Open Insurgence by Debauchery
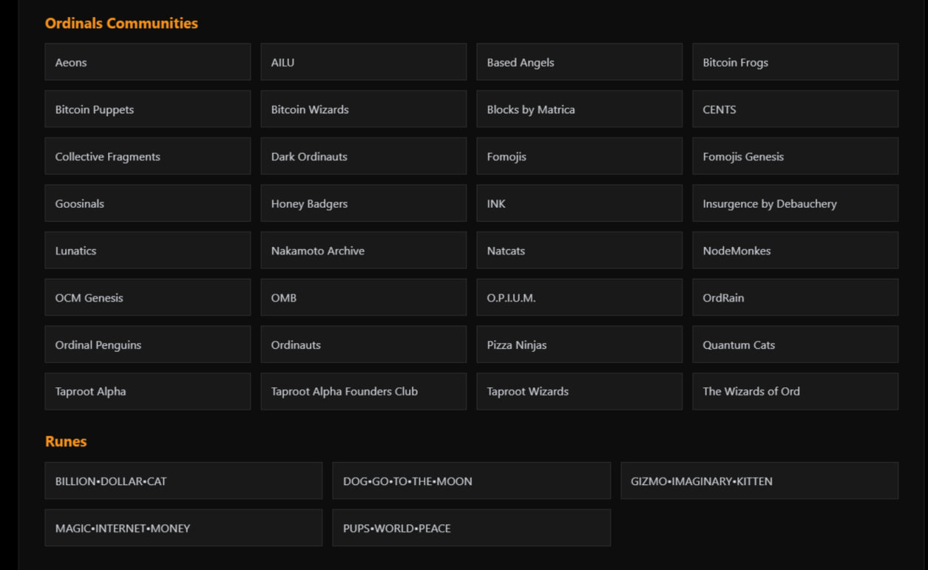928x570 pixels. click(796, 203)
